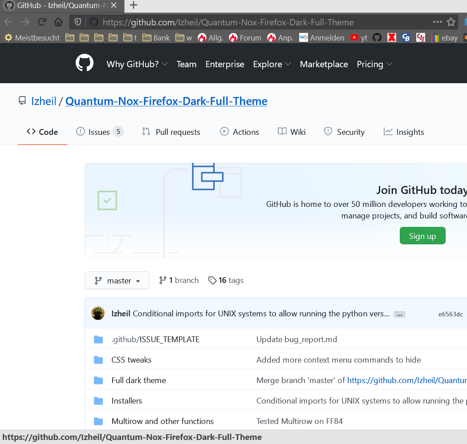Screen dimensions: 467x444
Task: Open a new tab with plus button
Action: (134, 5)
